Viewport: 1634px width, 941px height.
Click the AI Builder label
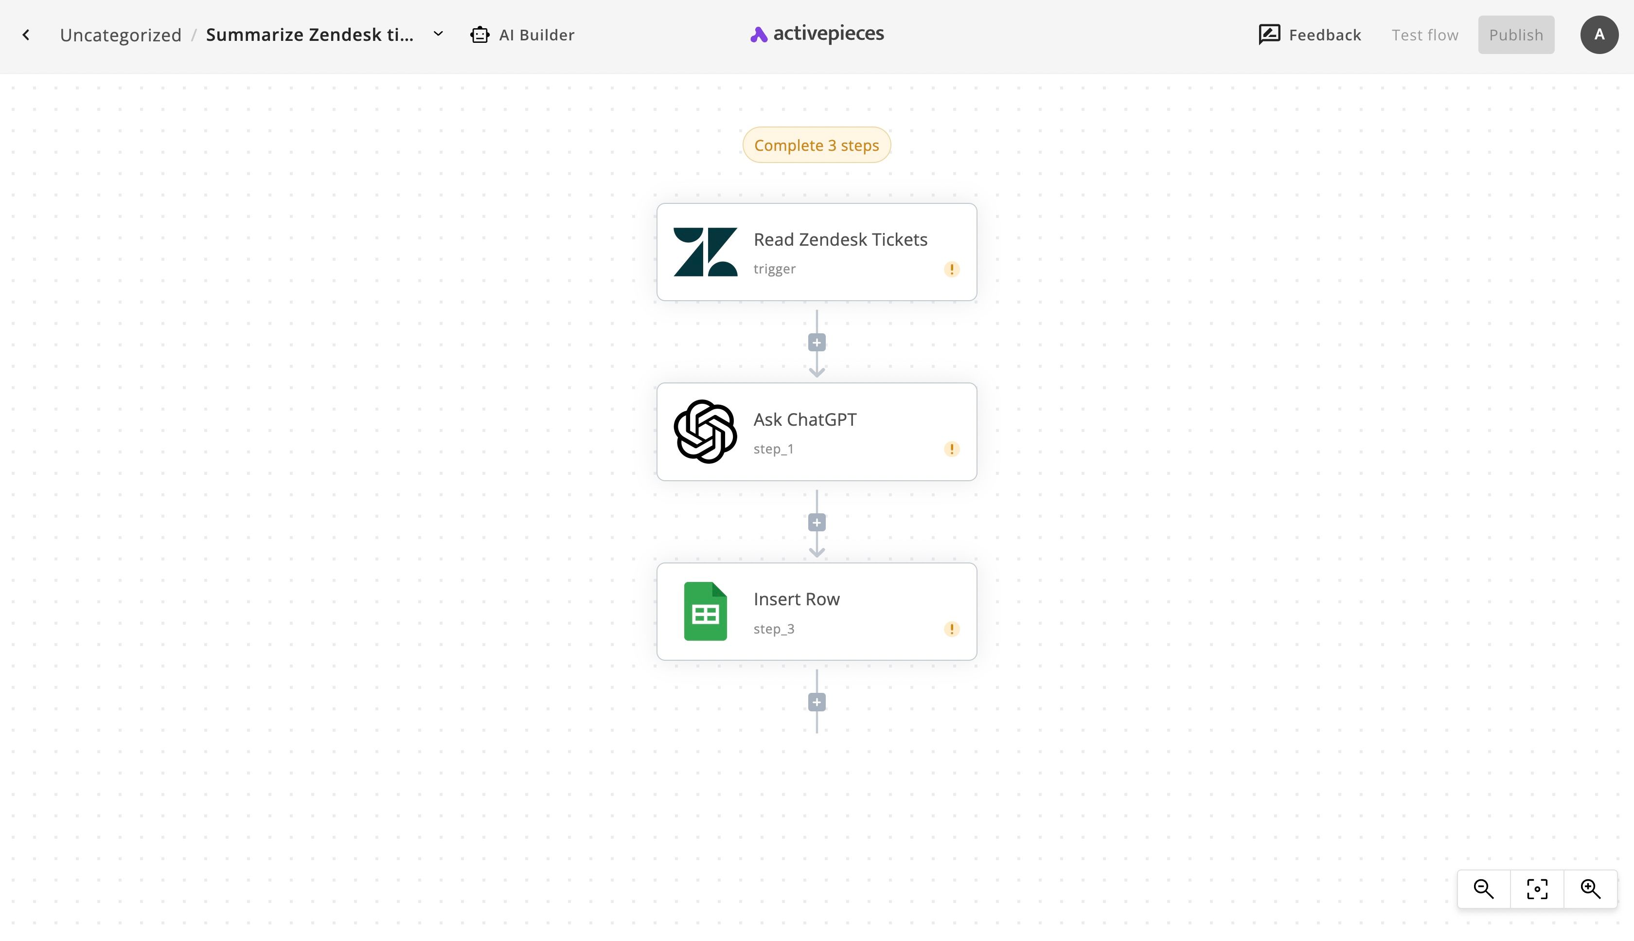[x=537, y=35]
